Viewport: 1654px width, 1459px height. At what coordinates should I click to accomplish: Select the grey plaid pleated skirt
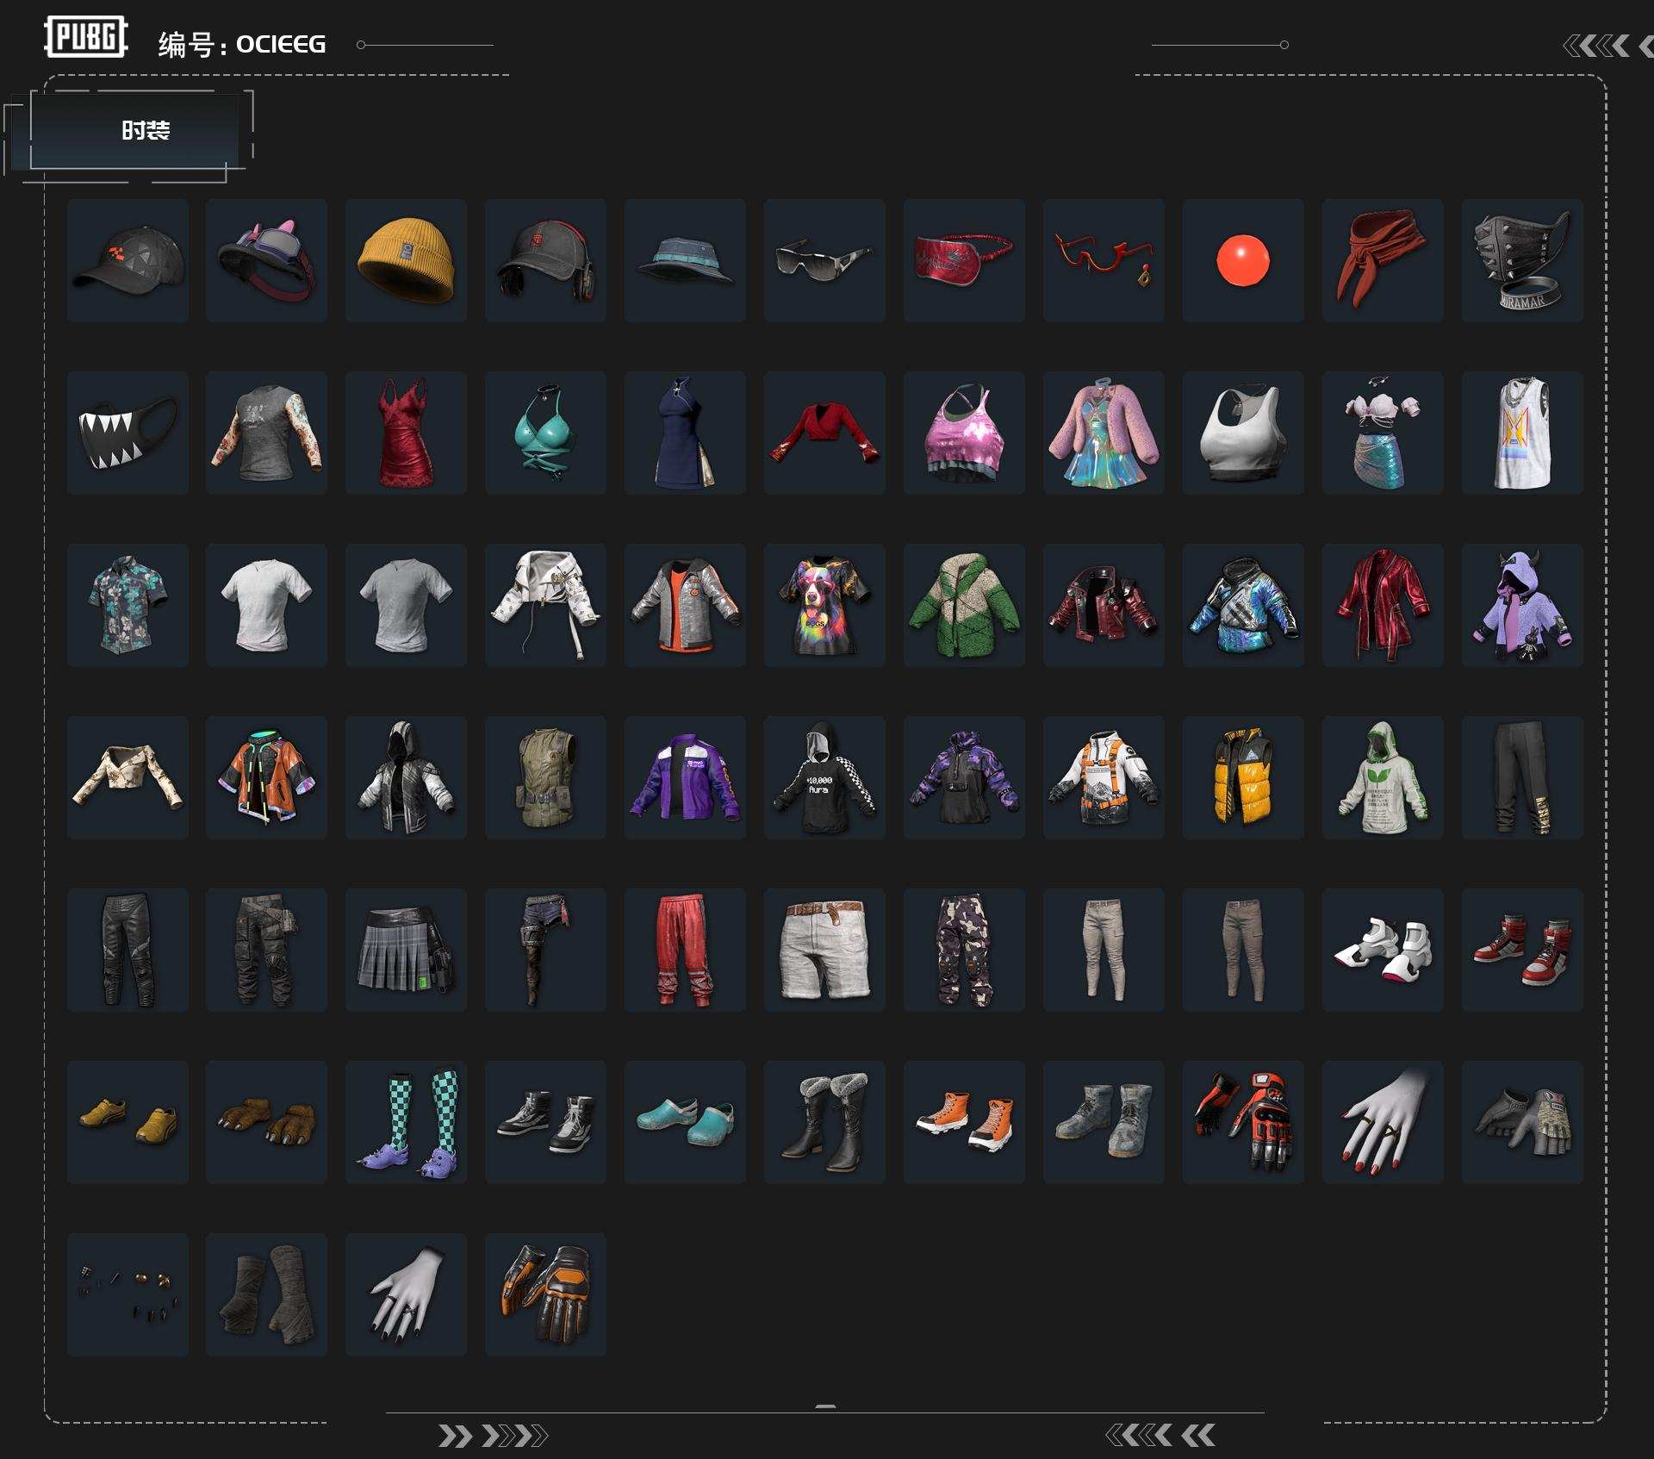tap(406, 950)
